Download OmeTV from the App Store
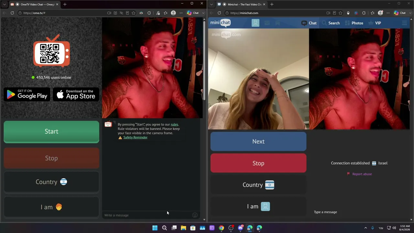This screenshot has height=233, width=414. [76, 94]
